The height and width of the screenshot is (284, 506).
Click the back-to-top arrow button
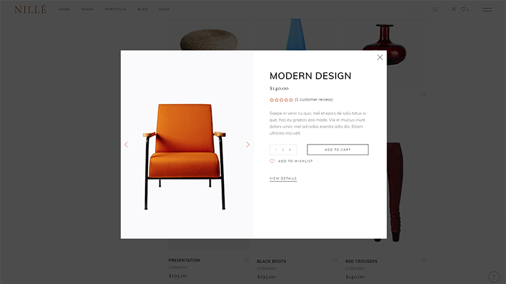click(x=494, y=277)
